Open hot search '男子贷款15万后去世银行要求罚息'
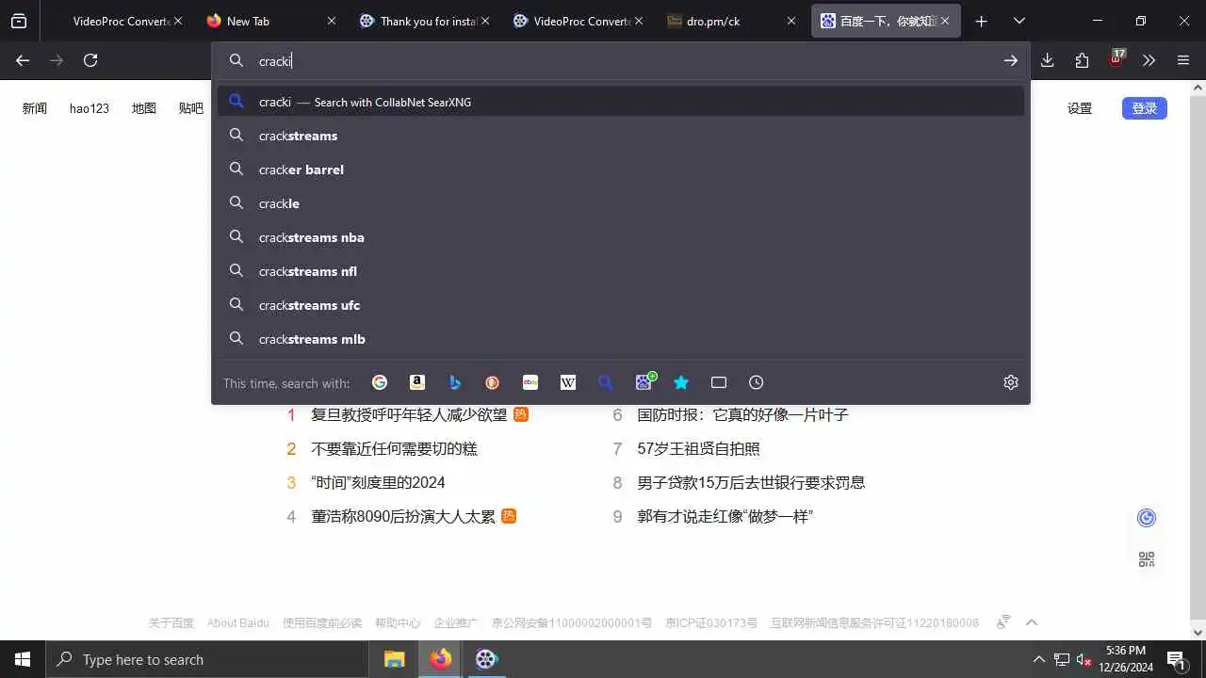Viewport: 1206px width, 678px height. [751, 482]
